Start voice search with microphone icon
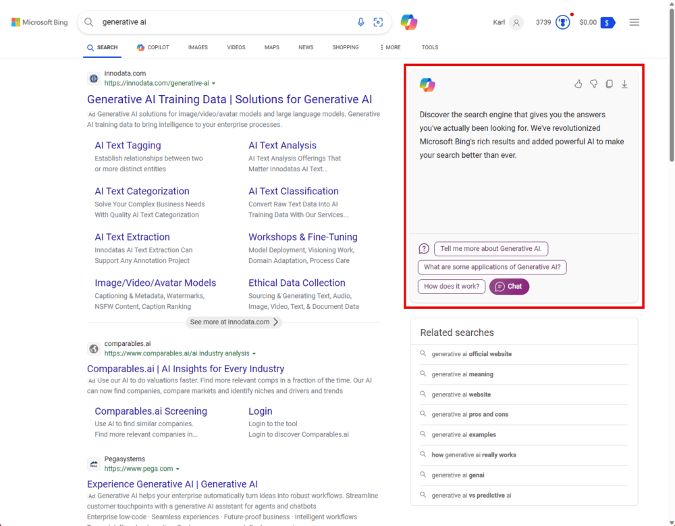 click(x=360, y=22)
